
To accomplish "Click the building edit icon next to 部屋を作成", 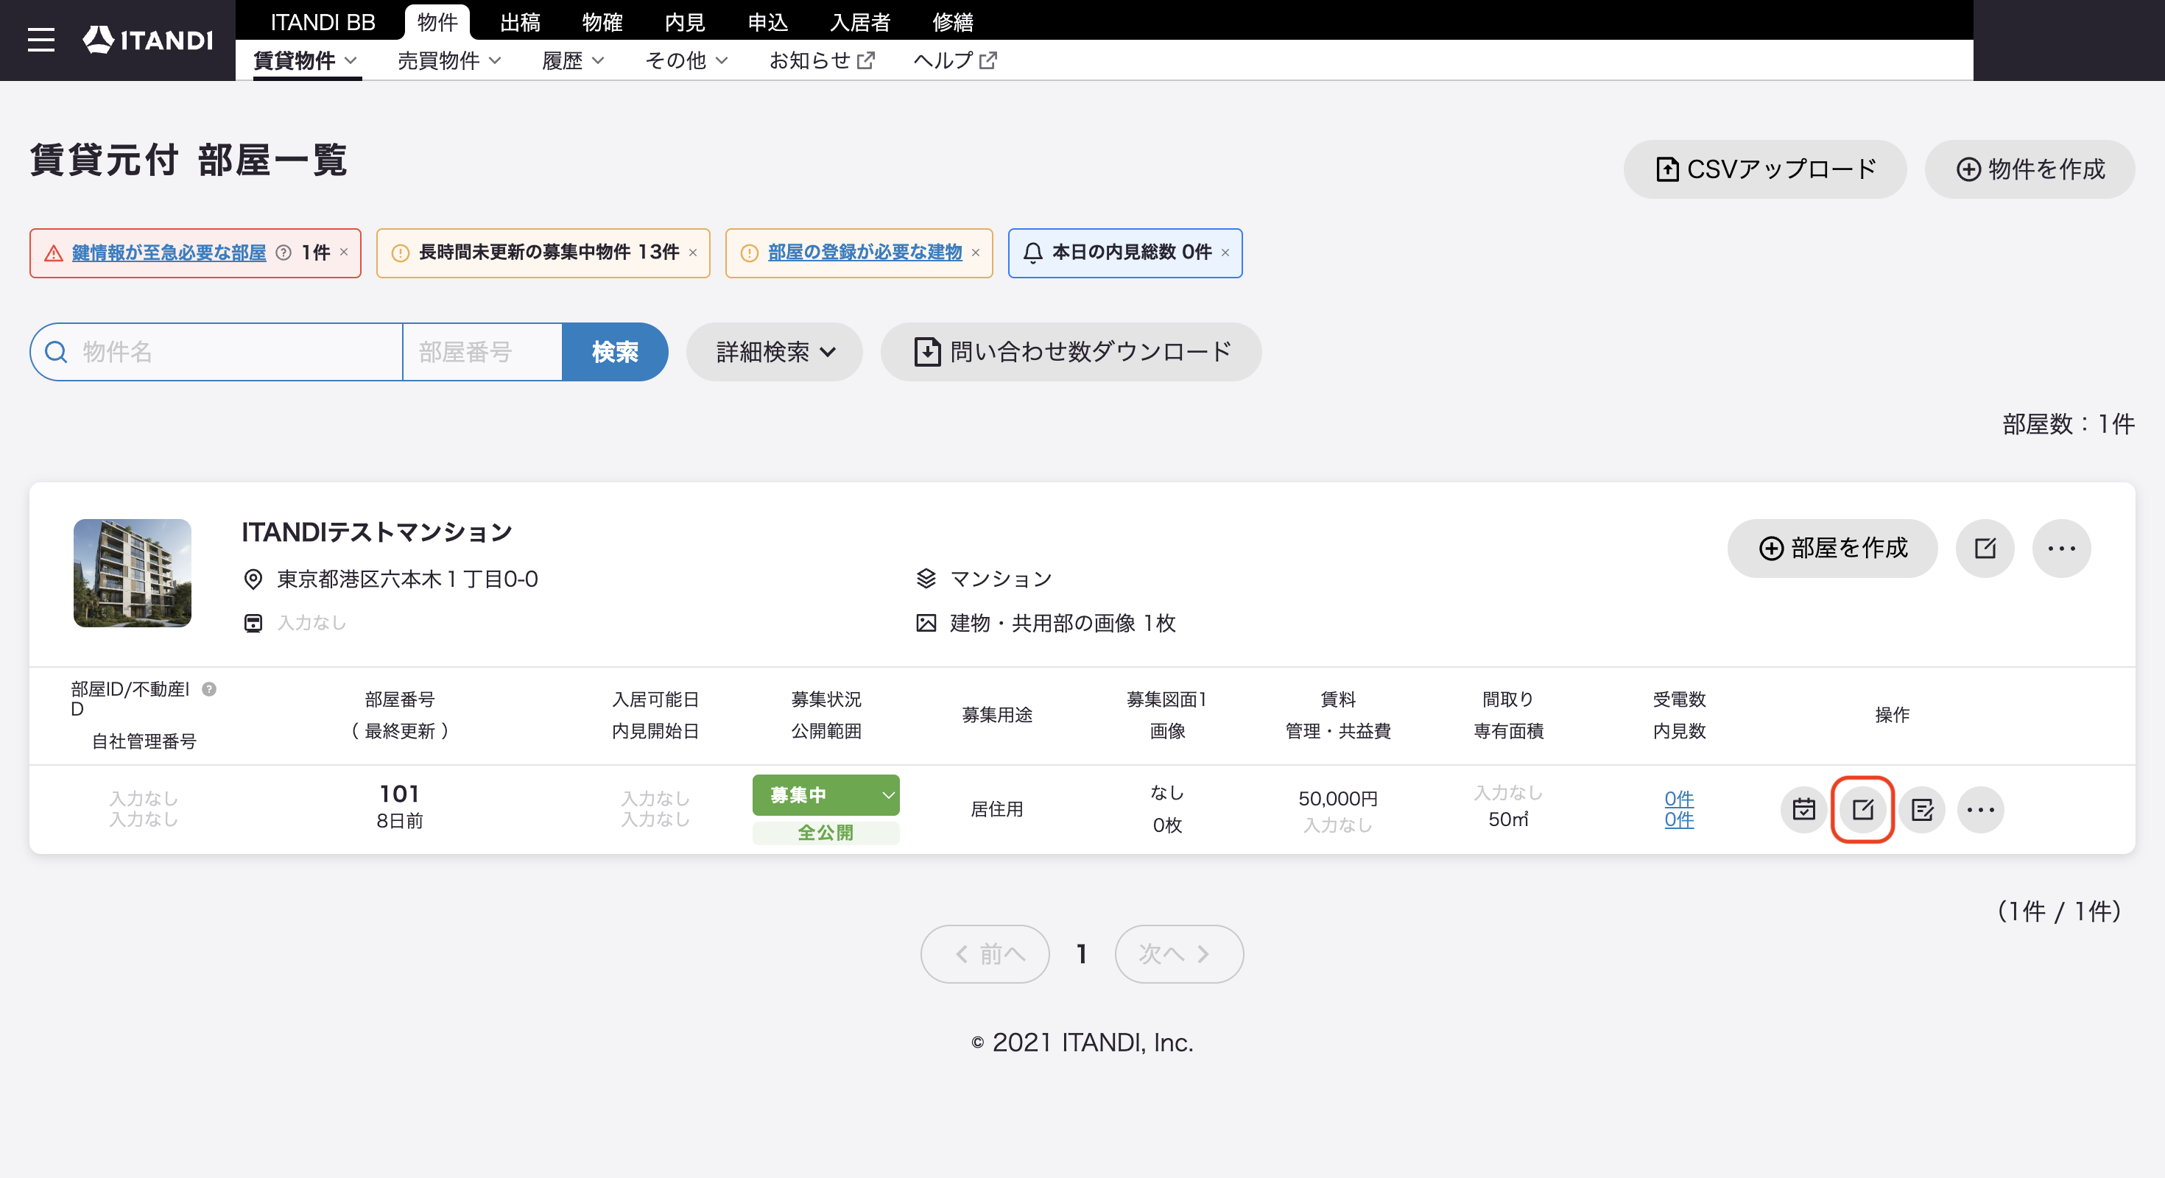I will click(x=1985, y=548).
